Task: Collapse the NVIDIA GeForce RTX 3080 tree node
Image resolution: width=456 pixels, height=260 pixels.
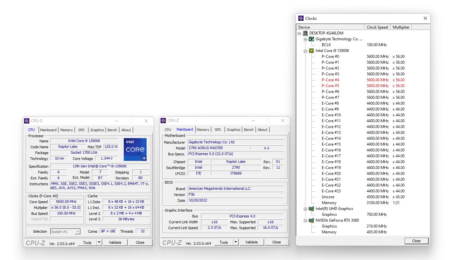Action: coord(306,220)
